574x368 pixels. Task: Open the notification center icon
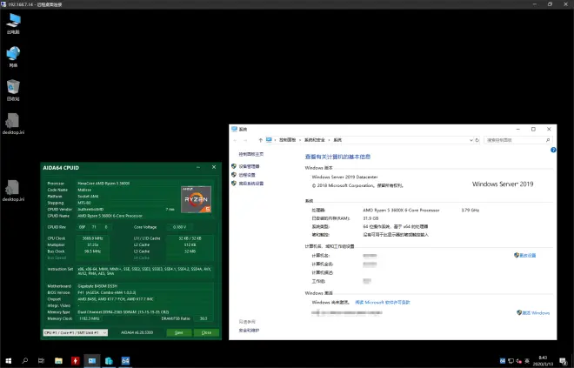point(564,361)
